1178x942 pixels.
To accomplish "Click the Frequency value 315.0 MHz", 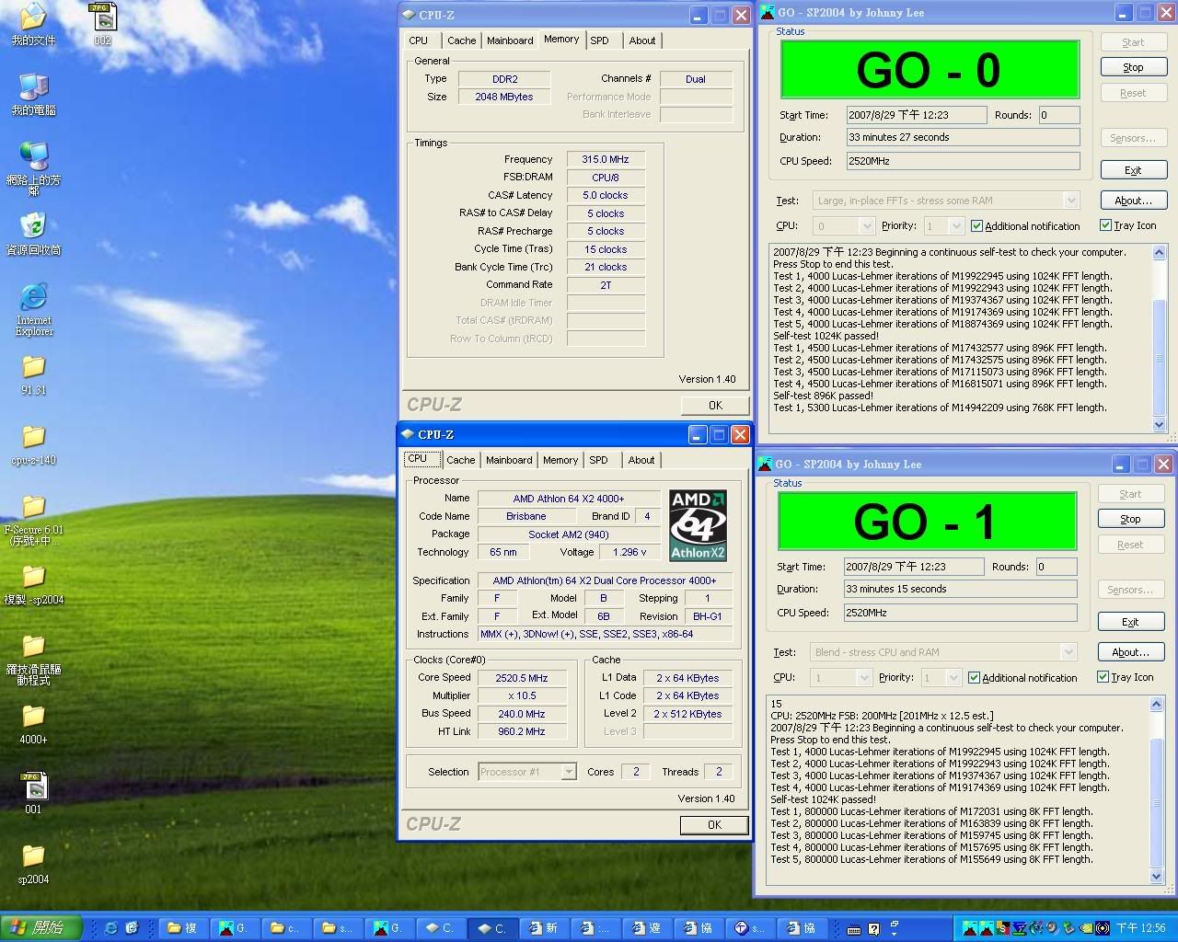I will (x=606, y=159).
